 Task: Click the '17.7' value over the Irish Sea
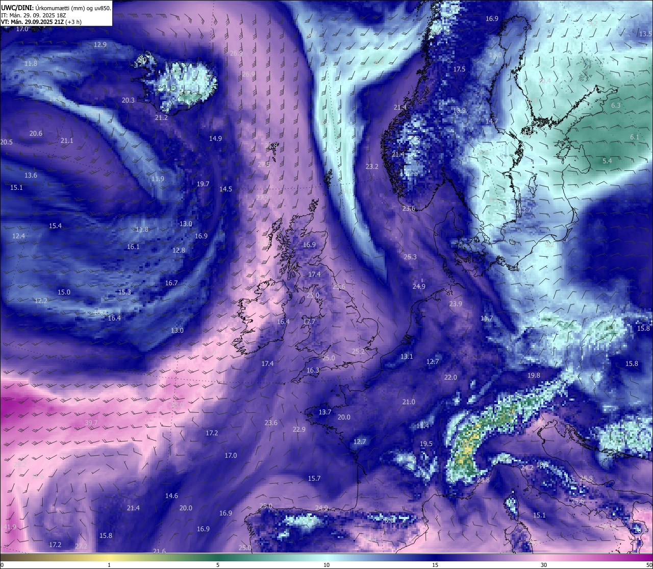coord(309,322)
